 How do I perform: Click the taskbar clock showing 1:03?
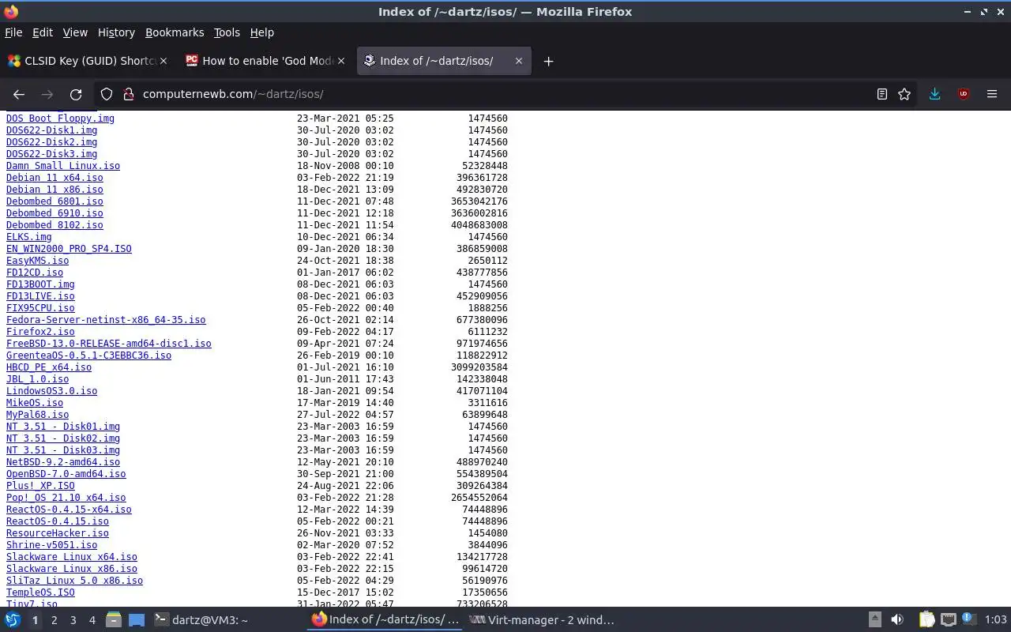click(995, 620)
